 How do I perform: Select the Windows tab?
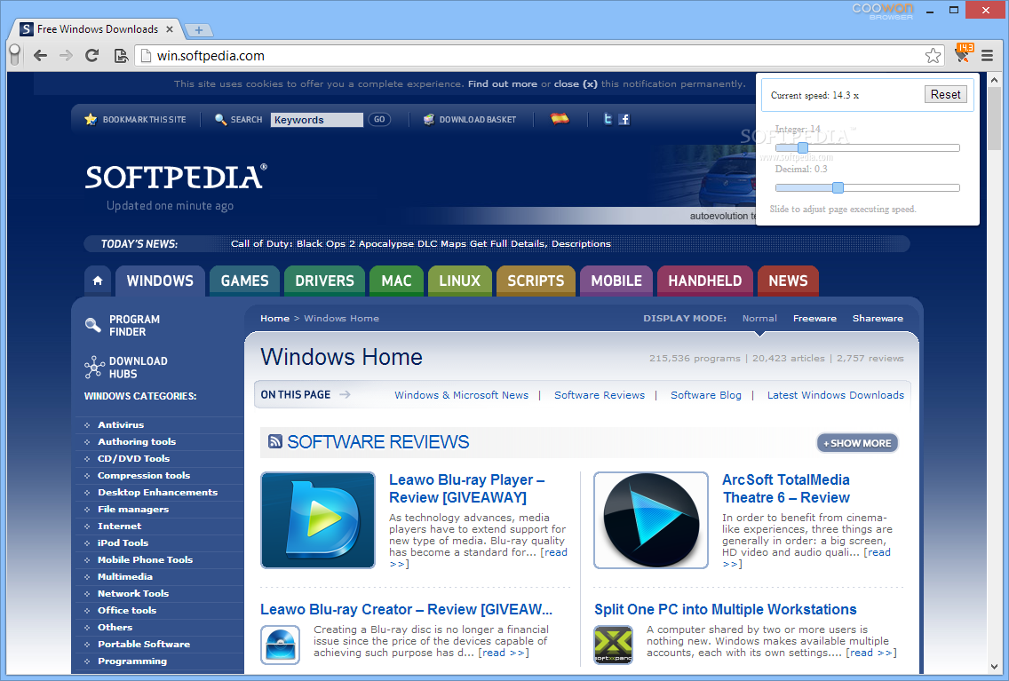tap(160, 281)
